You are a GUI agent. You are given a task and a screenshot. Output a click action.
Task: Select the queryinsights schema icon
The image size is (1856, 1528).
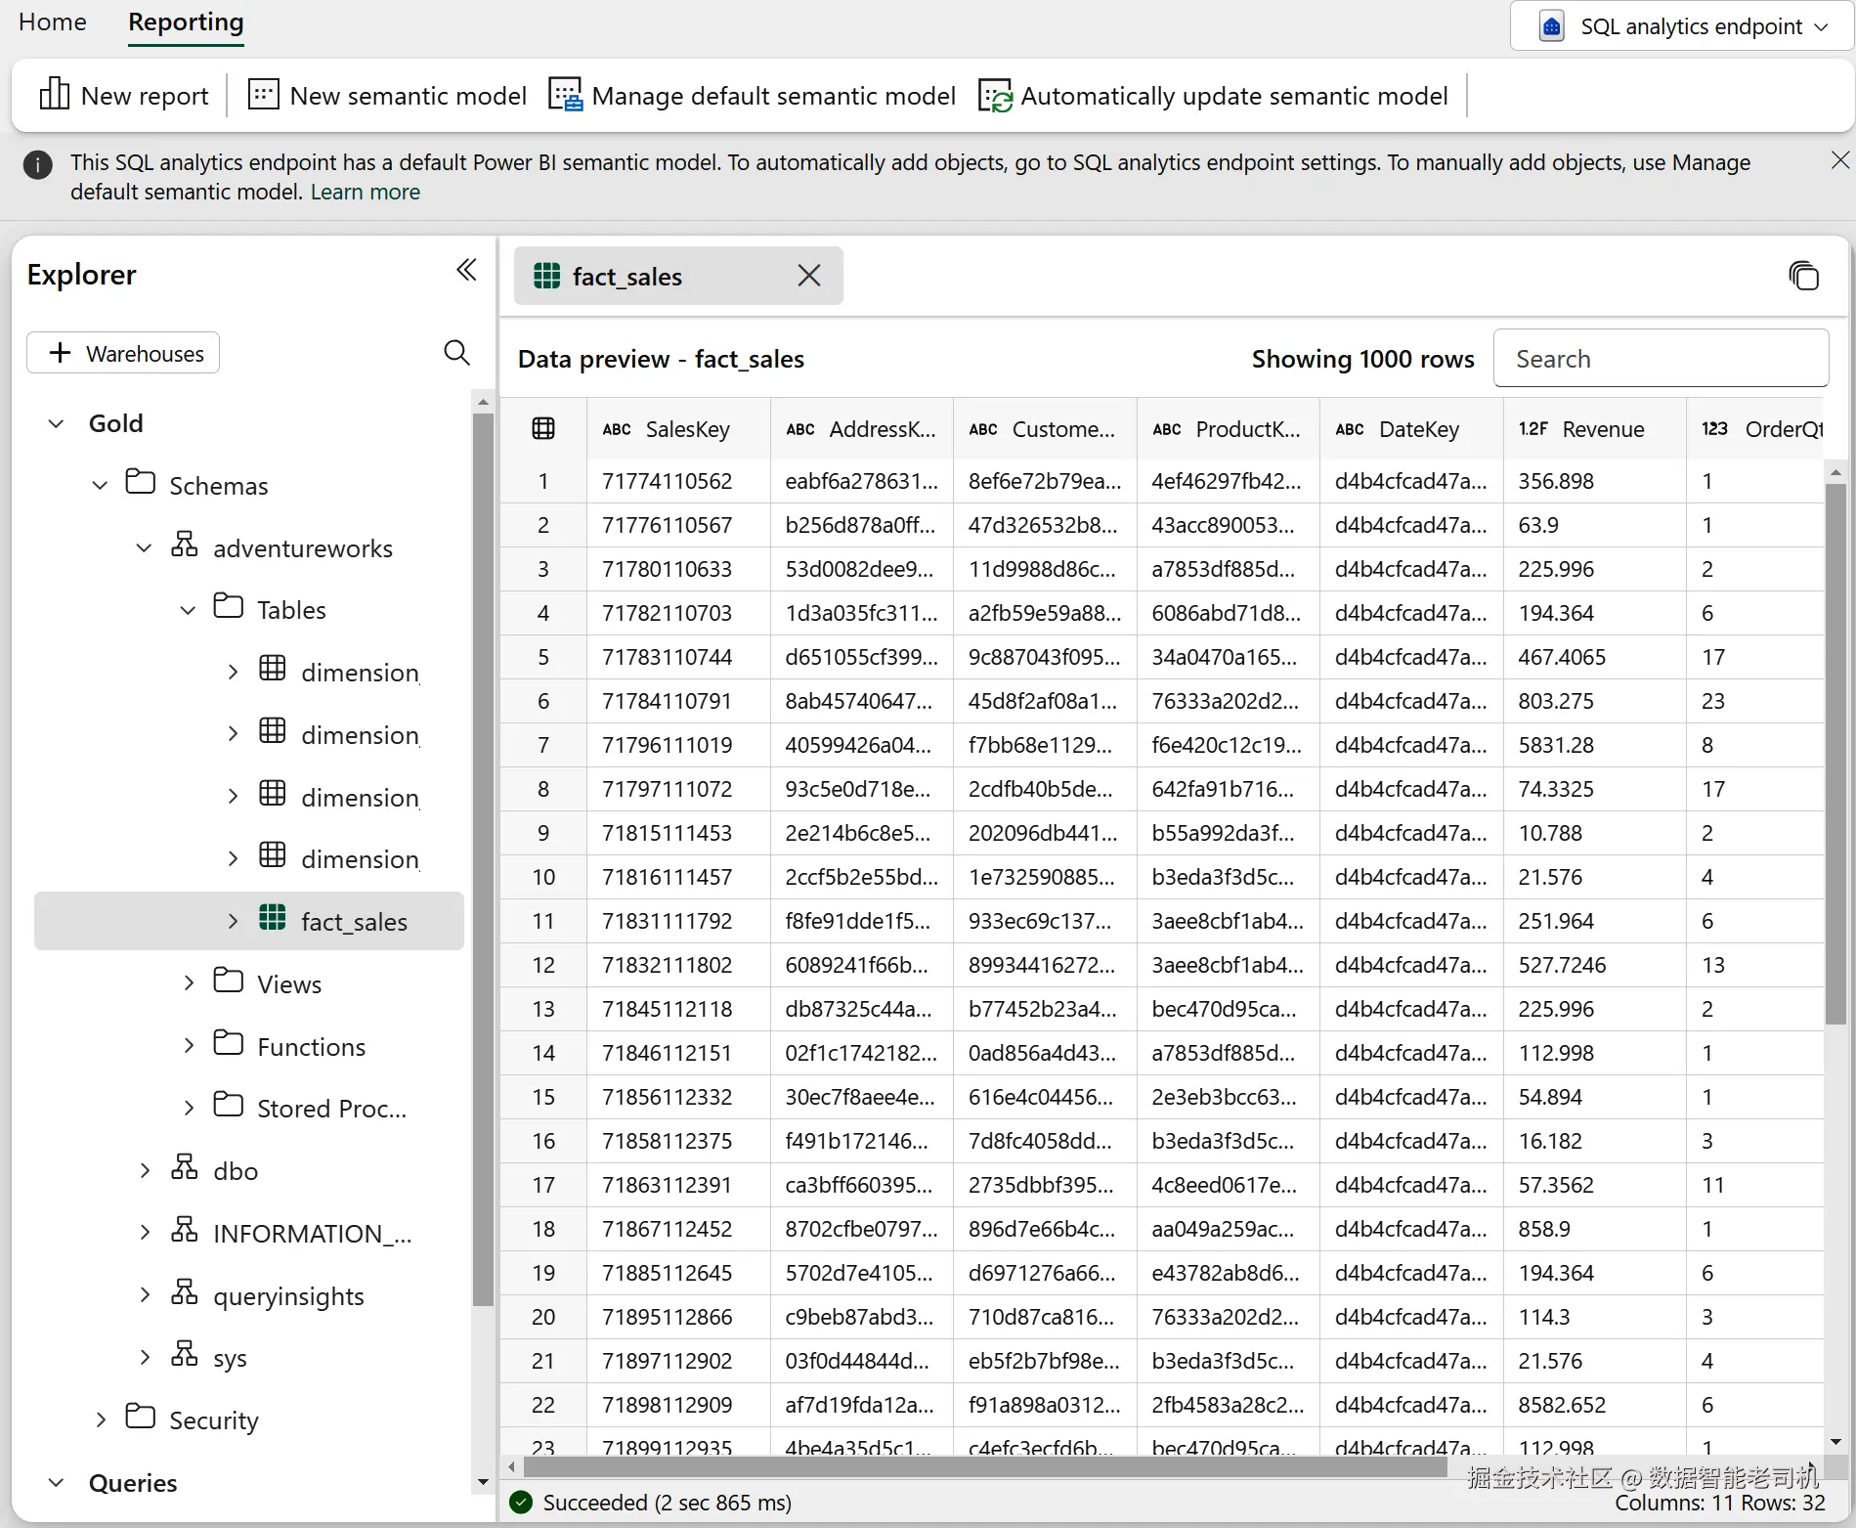click(184, 1291)
